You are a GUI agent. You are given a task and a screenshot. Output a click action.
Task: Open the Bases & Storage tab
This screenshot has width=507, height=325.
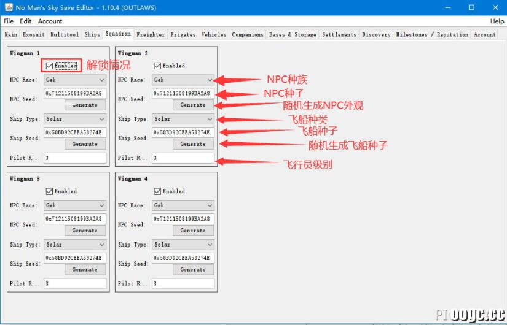293,34
